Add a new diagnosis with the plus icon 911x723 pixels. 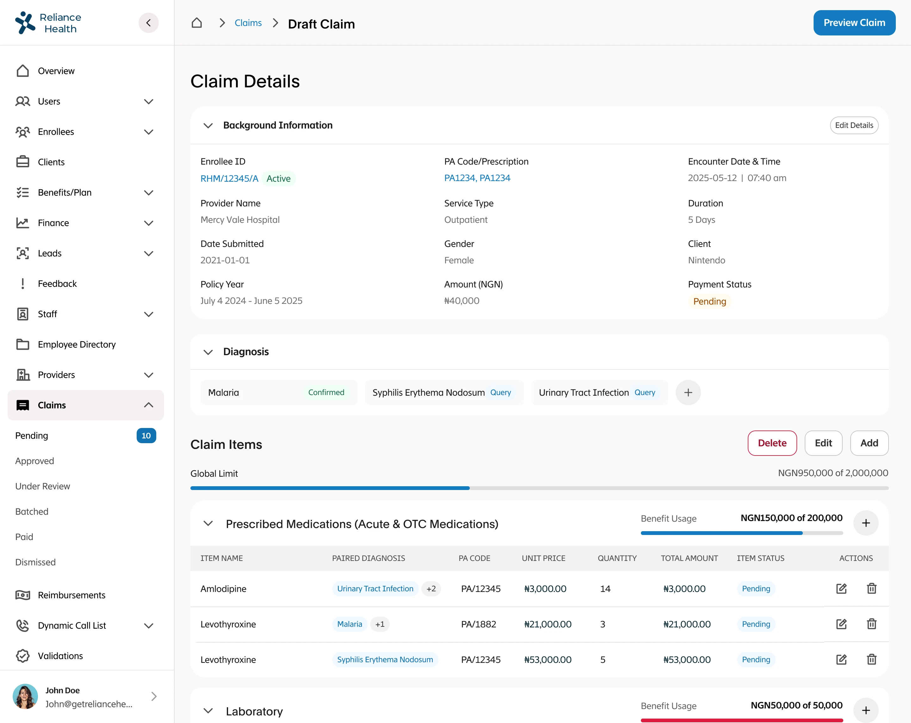(688, 393)
